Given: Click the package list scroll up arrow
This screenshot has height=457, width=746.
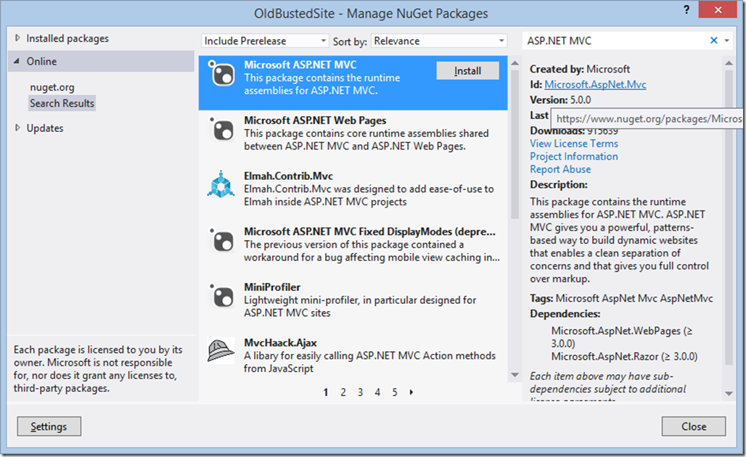Looking at the screenshot, I should point(515,63).
